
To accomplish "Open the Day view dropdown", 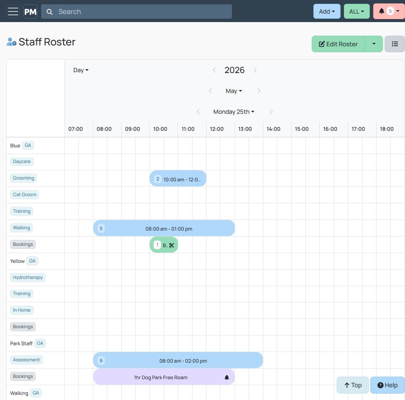I will pyautogui.click(x=81, y=70).
